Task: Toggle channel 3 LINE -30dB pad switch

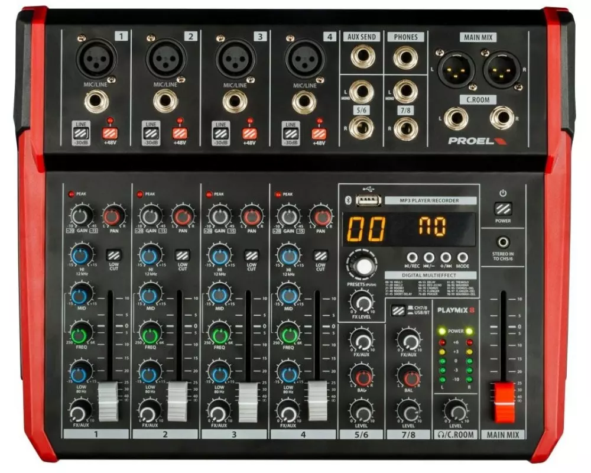Action: tap(221, 134)
